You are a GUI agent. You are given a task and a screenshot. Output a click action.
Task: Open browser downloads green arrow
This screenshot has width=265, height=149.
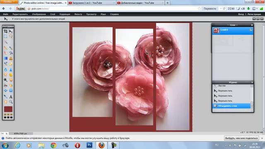[x=248, y=9]
